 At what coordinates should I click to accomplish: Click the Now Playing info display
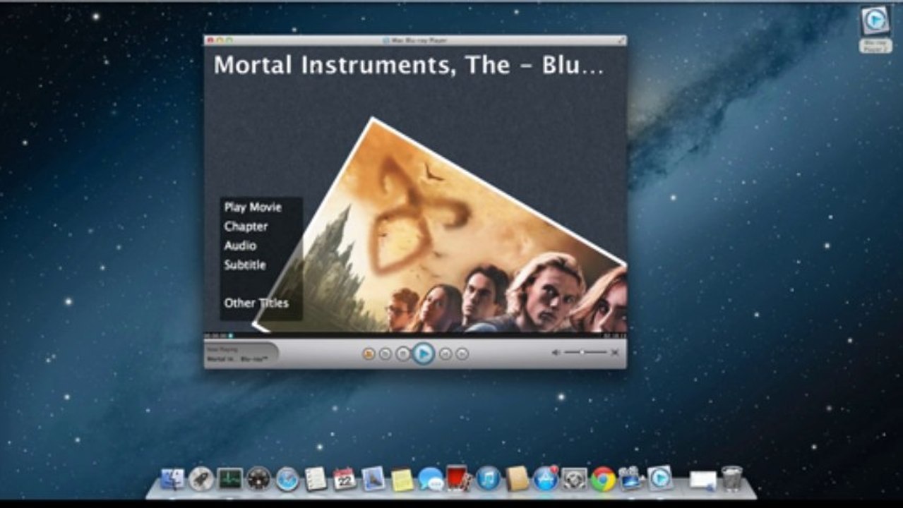click(241, 353)
